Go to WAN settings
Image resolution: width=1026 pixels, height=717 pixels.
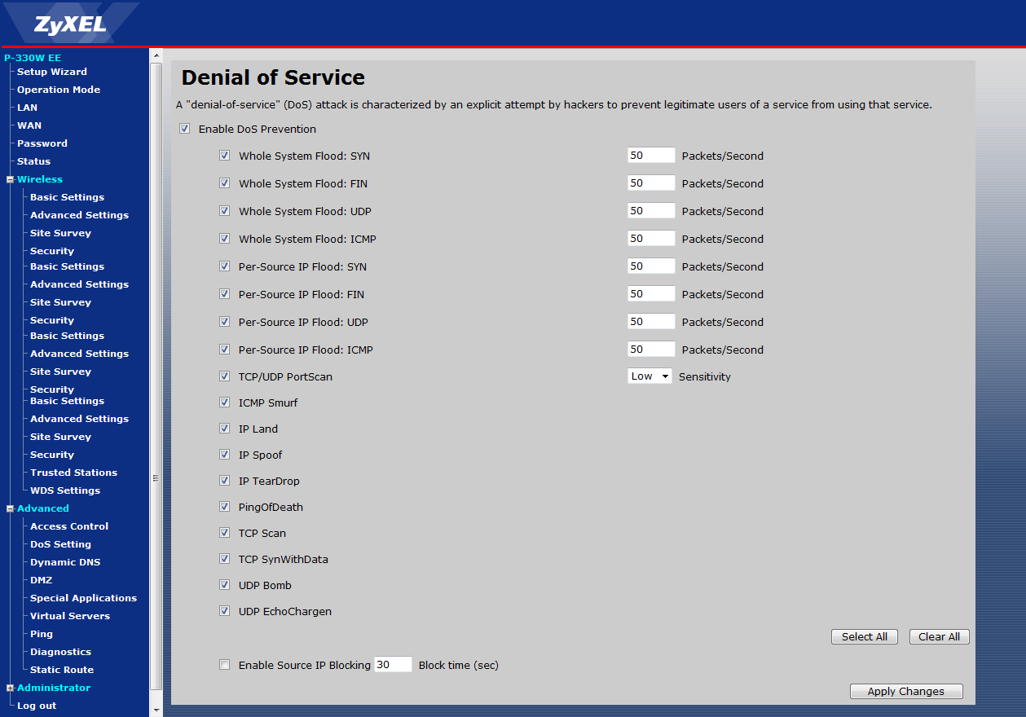coord(29,125)
